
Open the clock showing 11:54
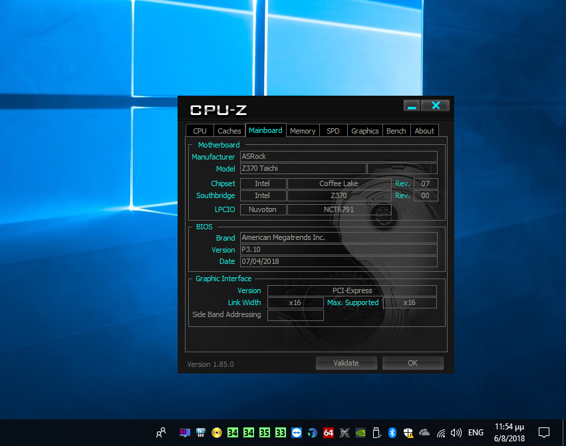(509, 432)
